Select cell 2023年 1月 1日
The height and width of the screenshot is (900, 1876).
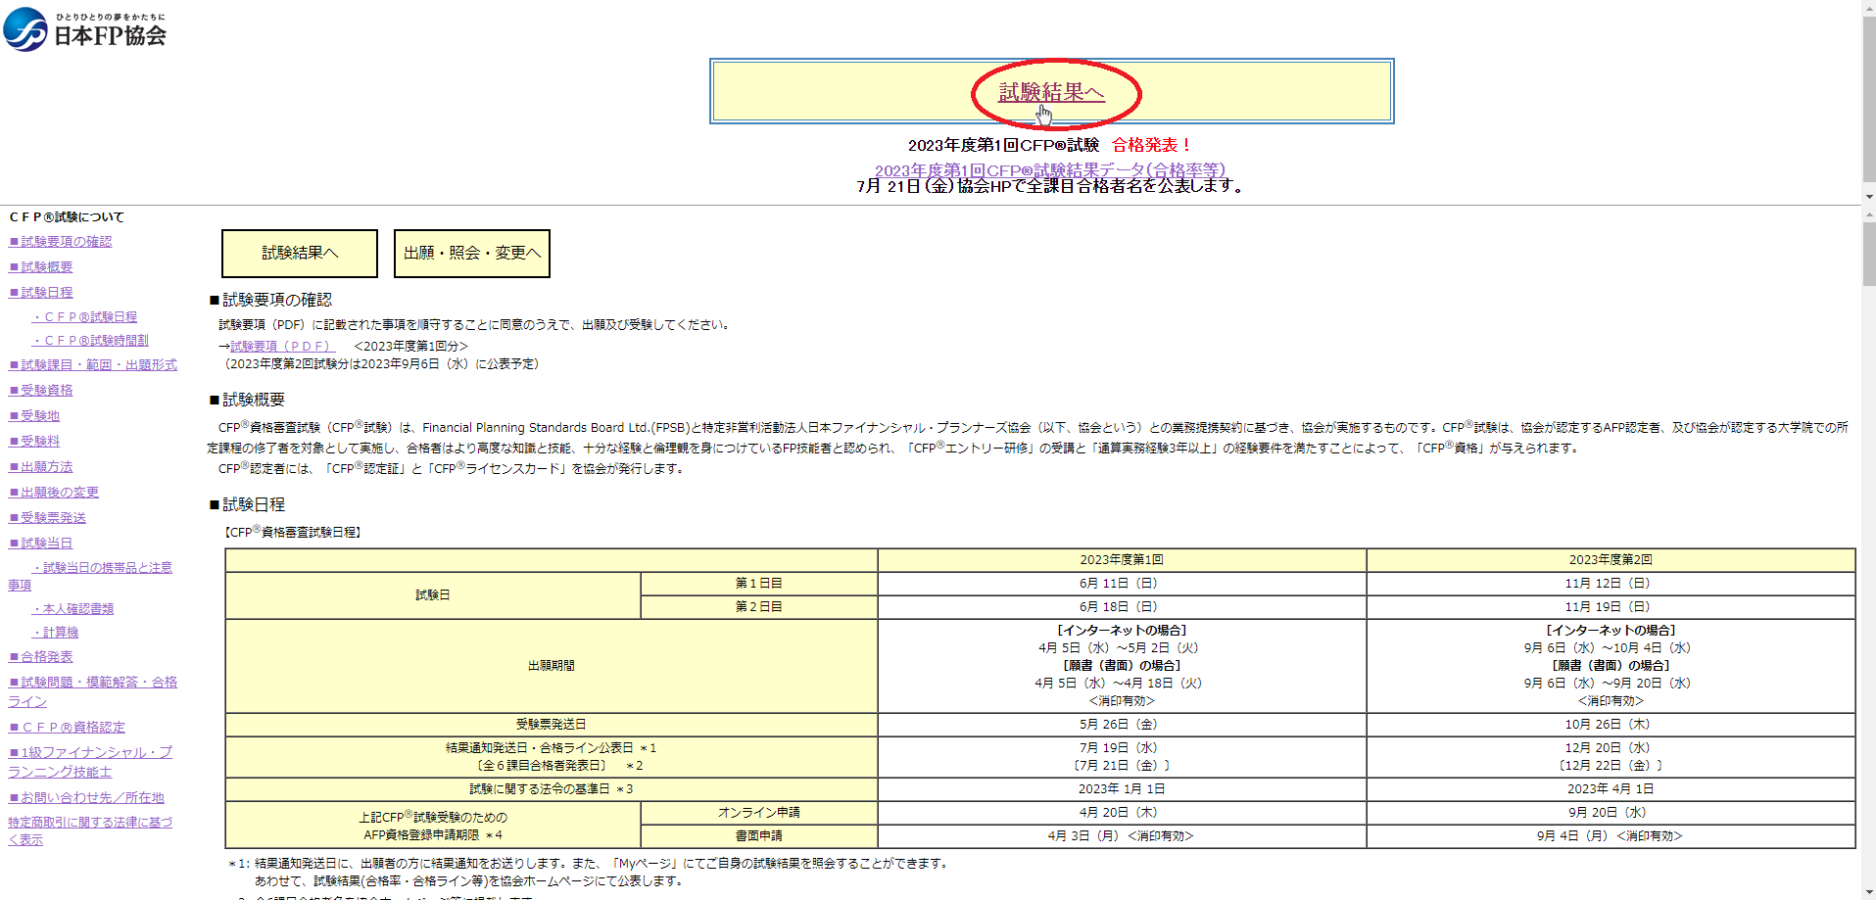pos(1122,789)
